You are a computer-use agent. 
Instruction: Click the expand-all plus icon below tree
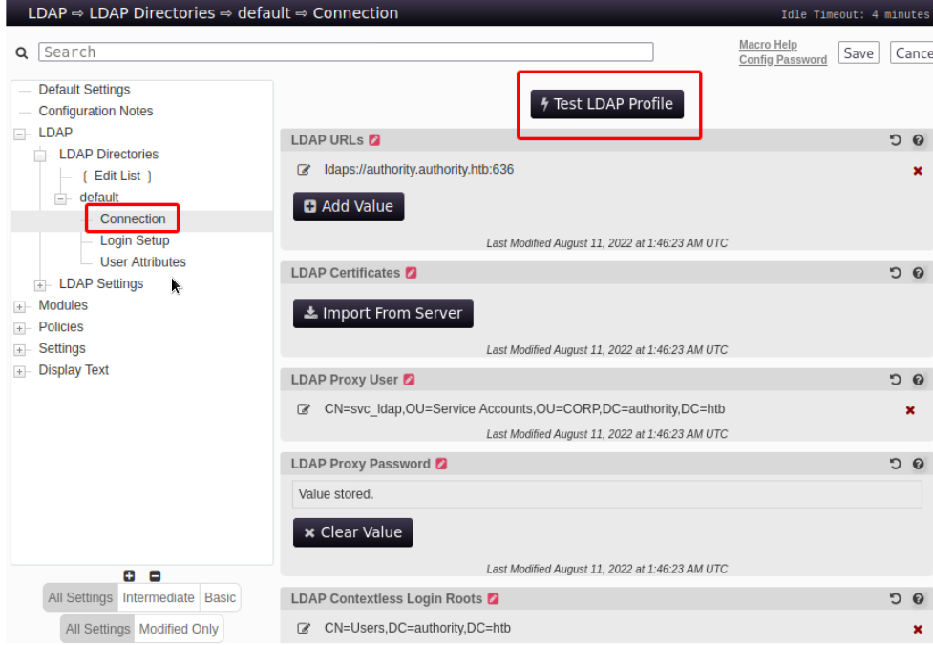[x=130, y=575]
